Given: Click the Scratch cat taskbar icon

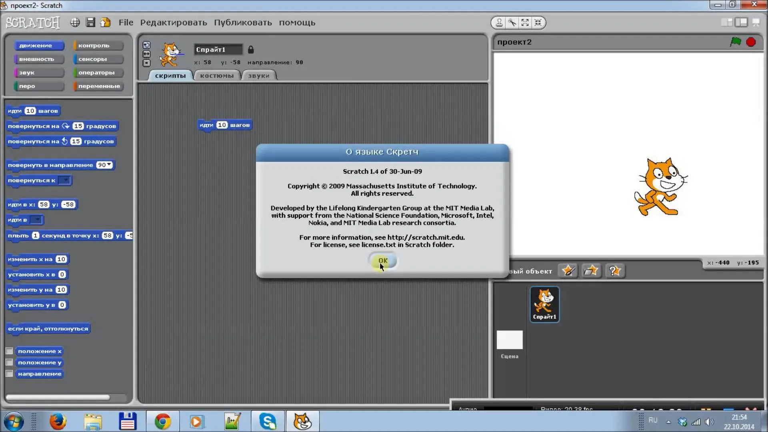Looking at the screenshot, I should pos(302,422).
